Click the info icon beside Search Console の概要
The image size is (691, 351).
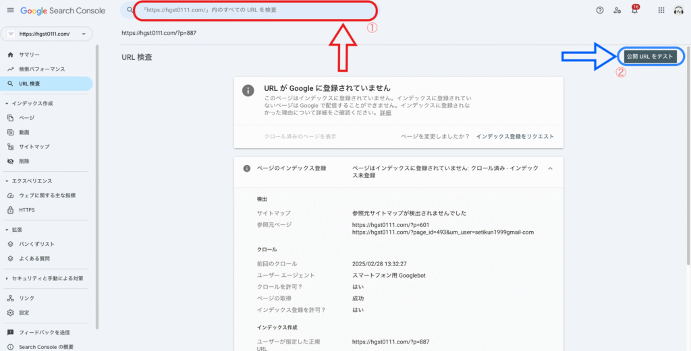[x=11, y=347]
